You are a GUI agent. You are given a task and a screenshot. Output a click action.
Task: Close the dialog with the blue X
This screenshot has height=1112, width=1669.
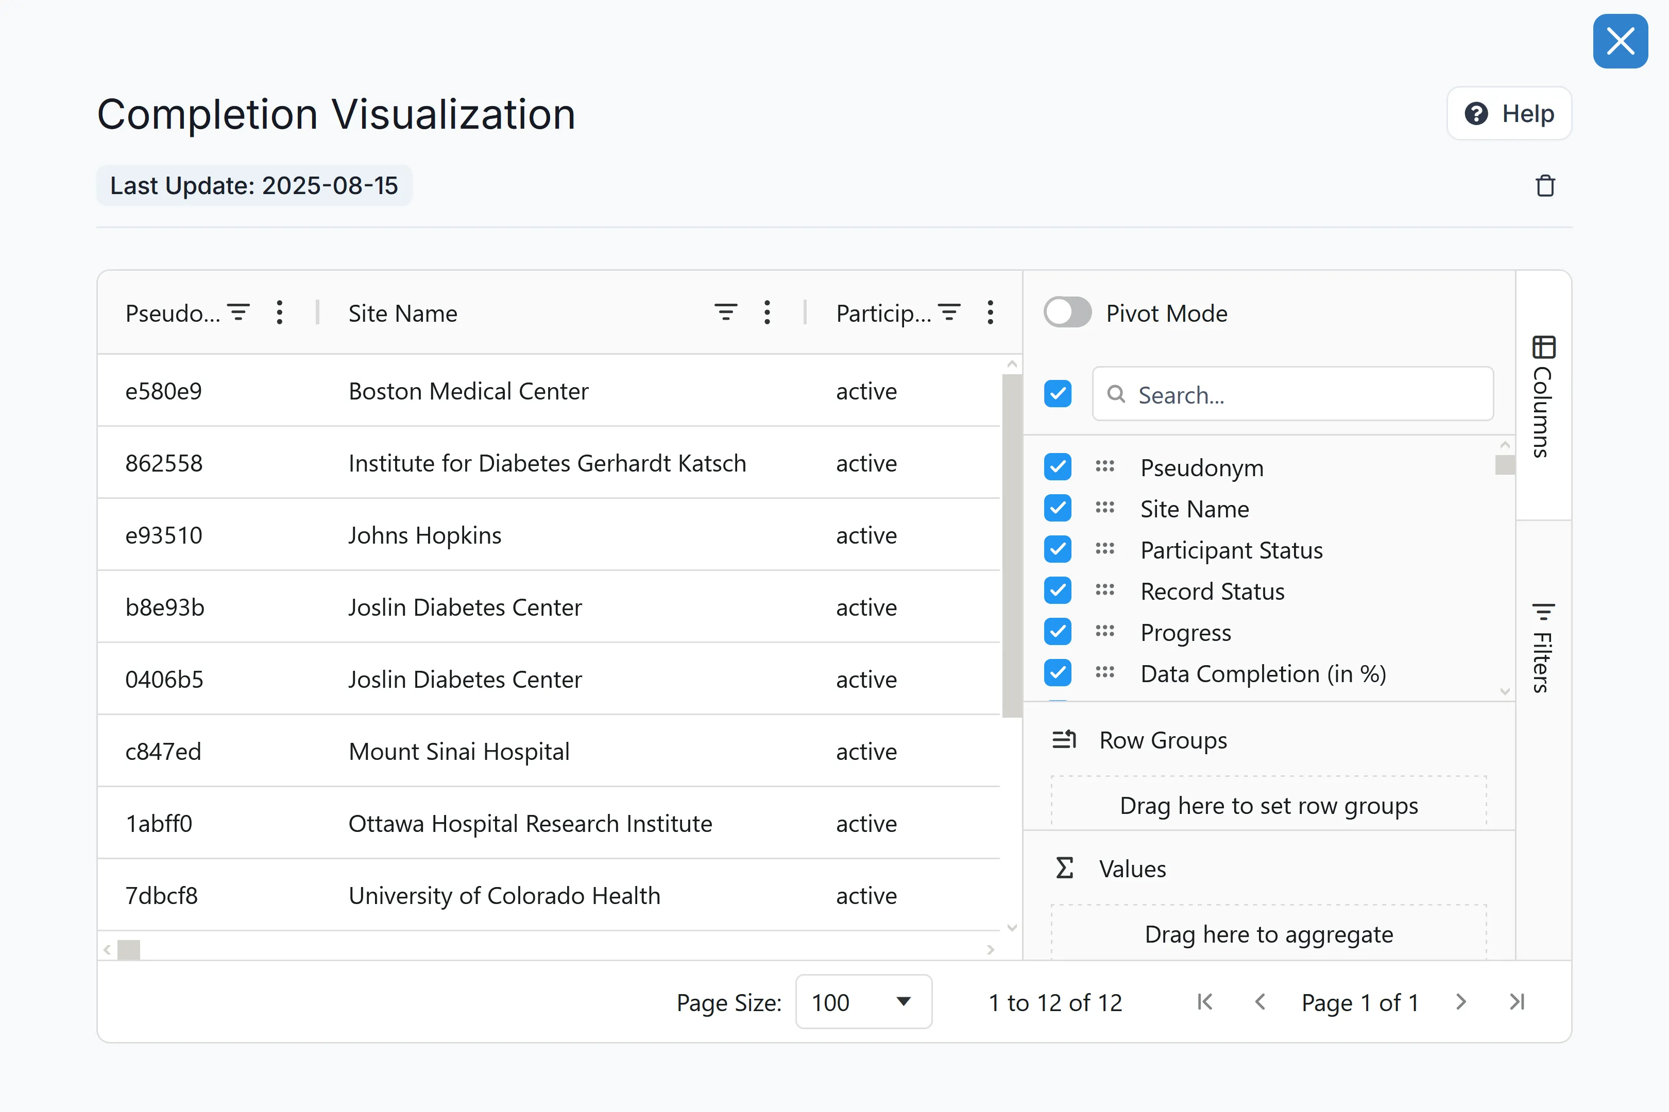click(1621, 41)
